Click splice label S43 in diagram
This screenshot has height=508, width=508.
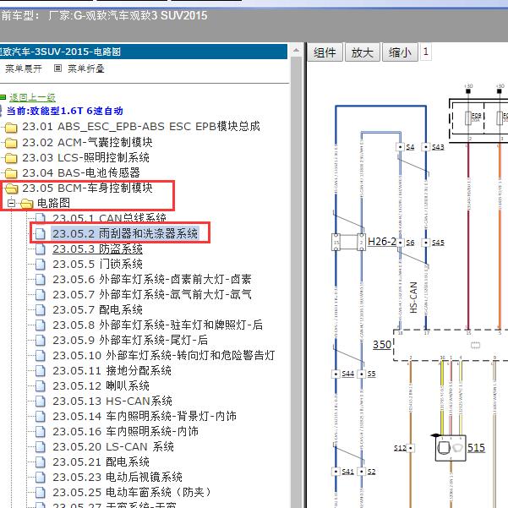click(438, 147)
